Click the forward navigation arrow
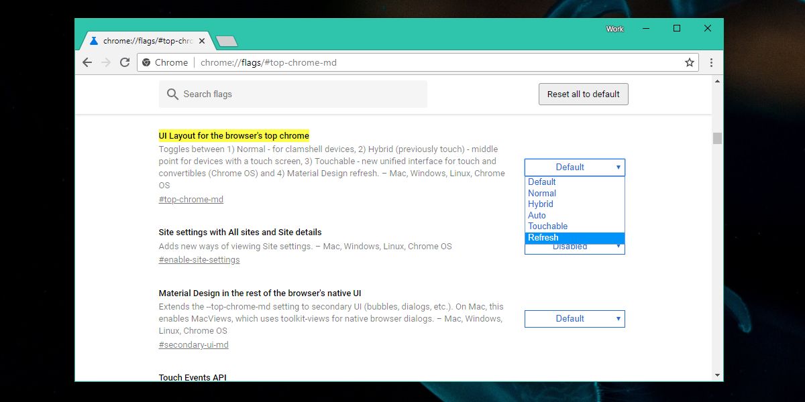The image size is (805, 402). [106, 62]
